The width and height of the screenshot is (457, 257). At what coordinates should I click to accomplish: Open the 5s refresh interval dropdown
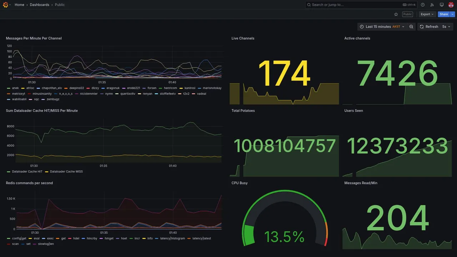pos(447,27)
